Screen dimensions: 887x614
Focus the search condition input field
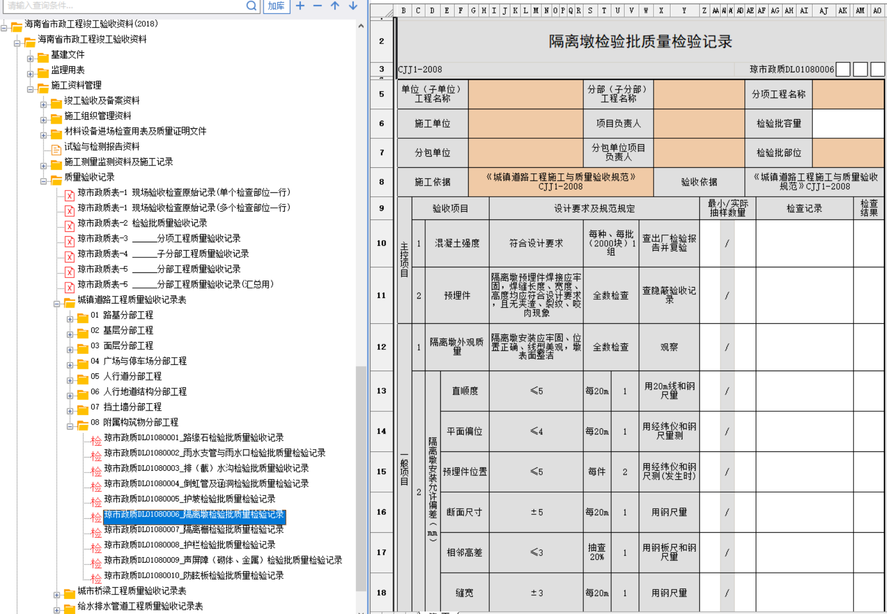pos(123,6)
